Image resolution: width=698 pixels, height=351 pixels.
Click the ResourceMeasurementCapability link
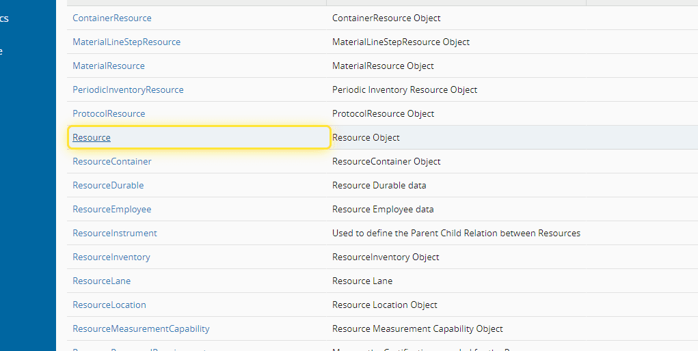pos(141,328)
